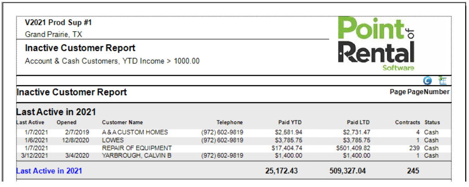Click the Paid LTD column header
This screenshot has height=187, width=469.
point(358,122)
